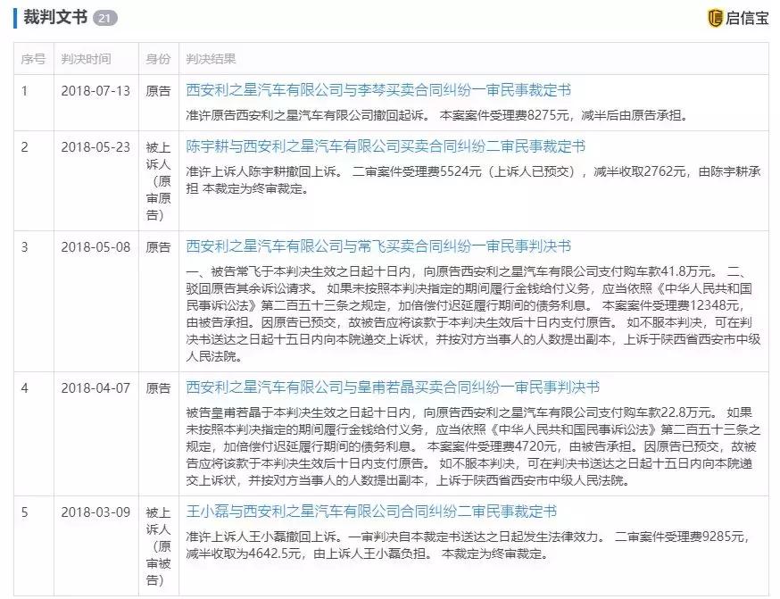Open the 王小磊 second-instance ruling link
780x599 pixels.
tap(355, 511)
